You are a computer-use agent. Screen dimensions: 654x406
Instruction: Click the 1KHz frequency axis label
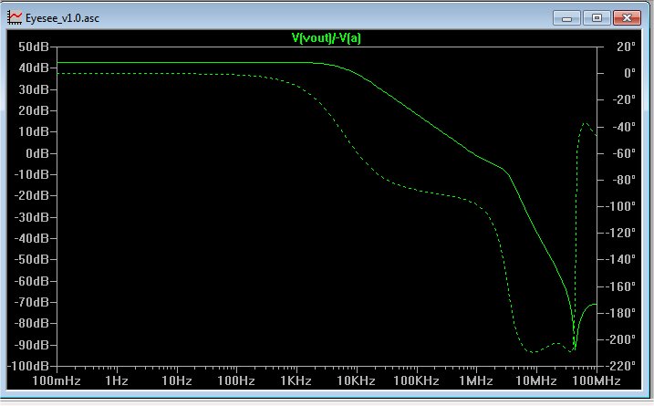pyautogui.click(x=296, y=380)
